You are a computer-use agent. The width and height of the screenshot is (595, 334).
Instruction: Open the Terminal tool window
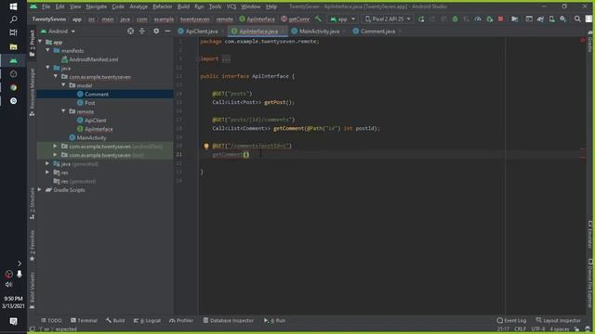pyautogui.click(x=84, y=320)
